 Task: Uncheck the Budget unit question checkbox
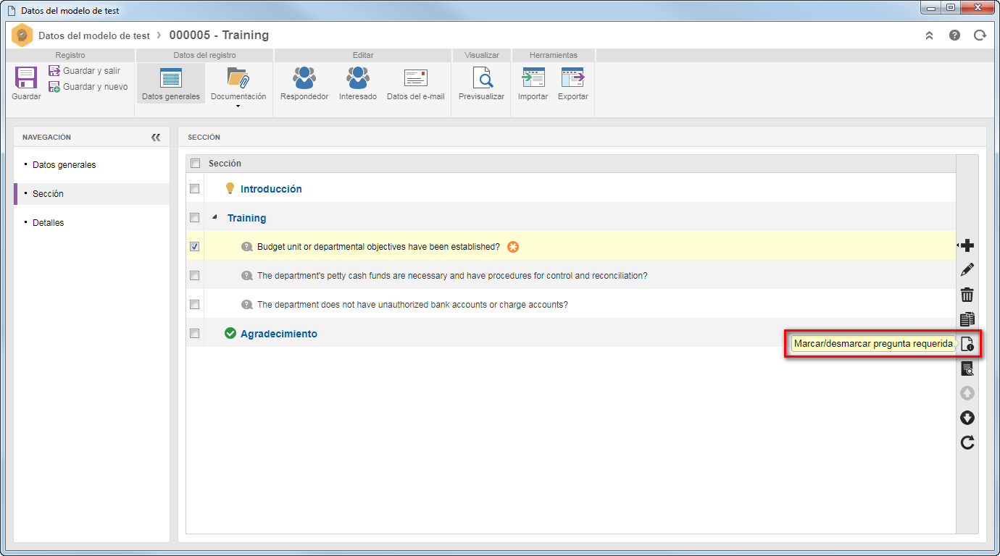194,246
